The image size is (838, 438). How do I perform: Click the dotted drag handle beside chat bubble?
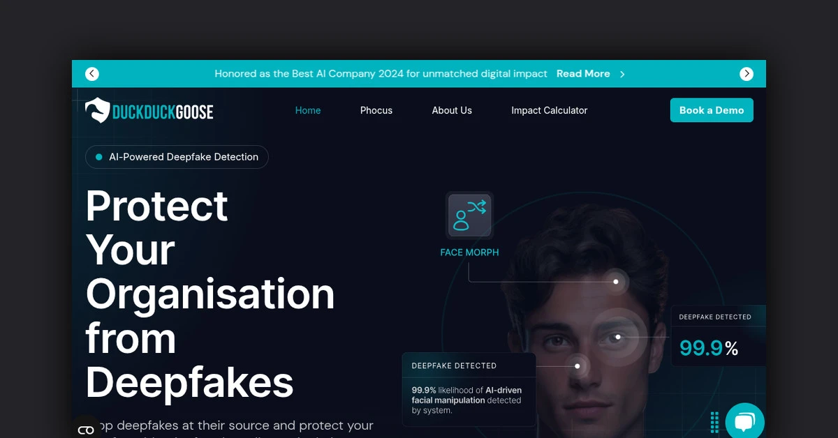click(714, 422)
